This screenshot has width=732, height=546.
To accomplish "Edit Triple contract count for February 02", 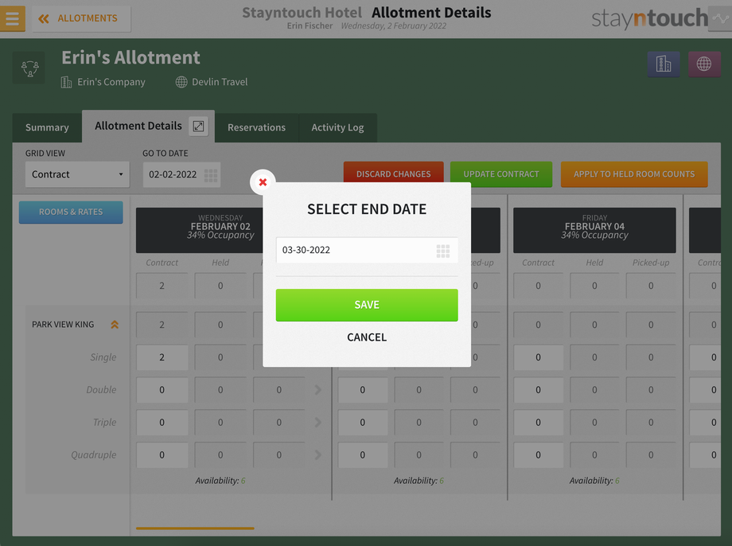I will 162,423.
